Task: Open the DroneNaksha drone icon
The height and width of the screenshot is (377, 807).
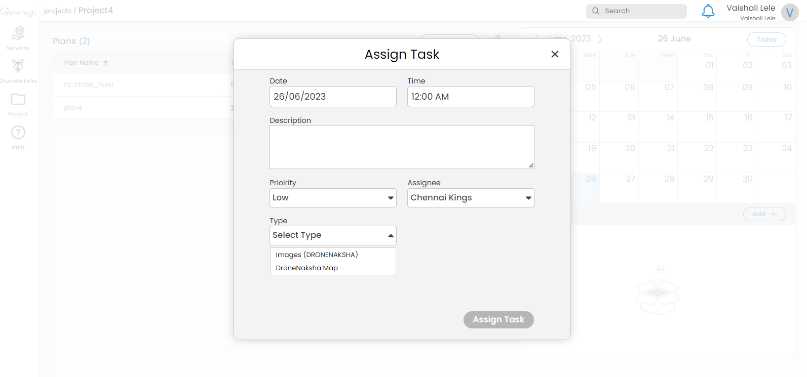Action: coord(18,66)
